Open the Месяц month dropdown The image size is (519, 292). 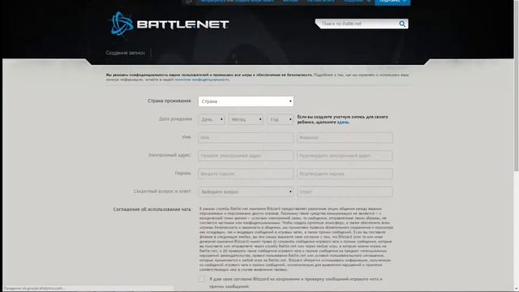click(x=246, y=119)
